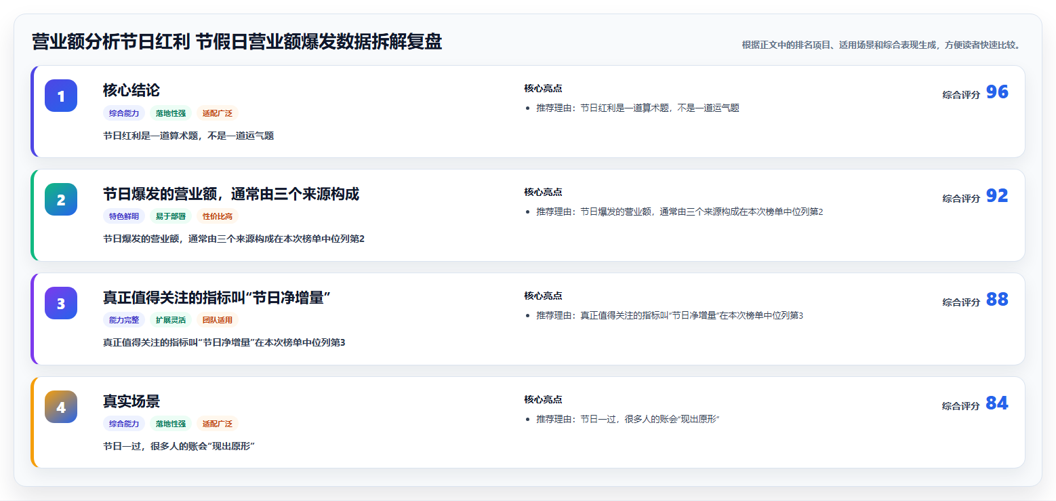Viewport: 1056px width, 501px height.
Task: Click the score value 88
Action: [x=997, y=300]
